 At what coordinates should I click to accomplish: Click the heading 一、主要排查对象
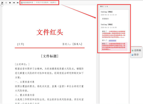25,82
